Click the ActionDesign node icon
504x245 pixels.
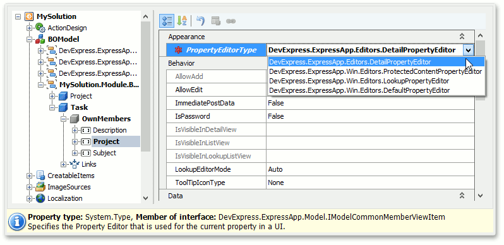40,28
